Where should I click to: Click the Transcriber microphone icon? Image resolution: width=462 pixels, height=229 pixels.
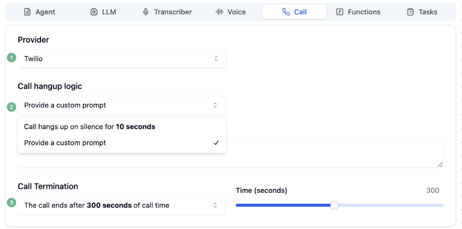(146, 12)
